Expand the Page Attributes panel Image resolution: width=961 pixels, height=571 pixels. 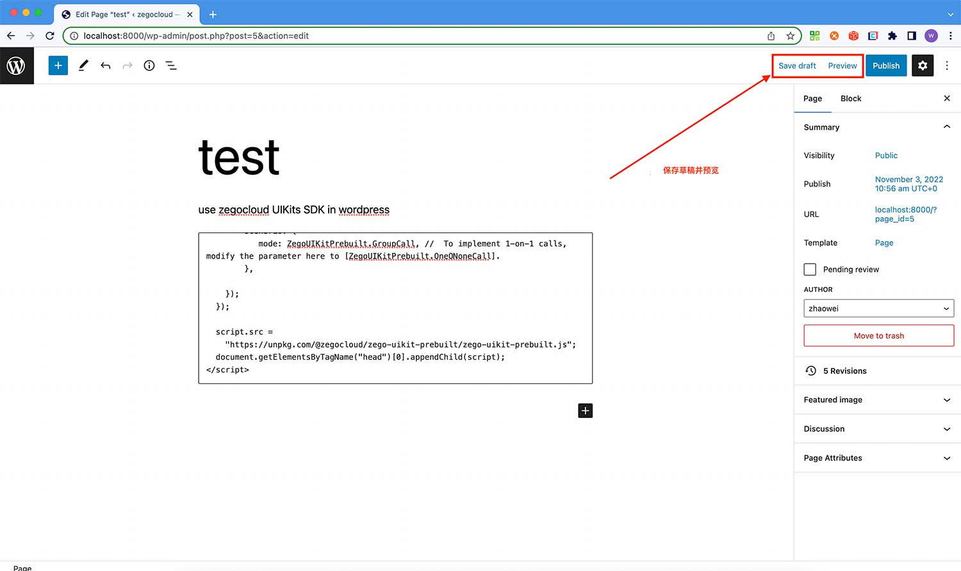(878, 458)
